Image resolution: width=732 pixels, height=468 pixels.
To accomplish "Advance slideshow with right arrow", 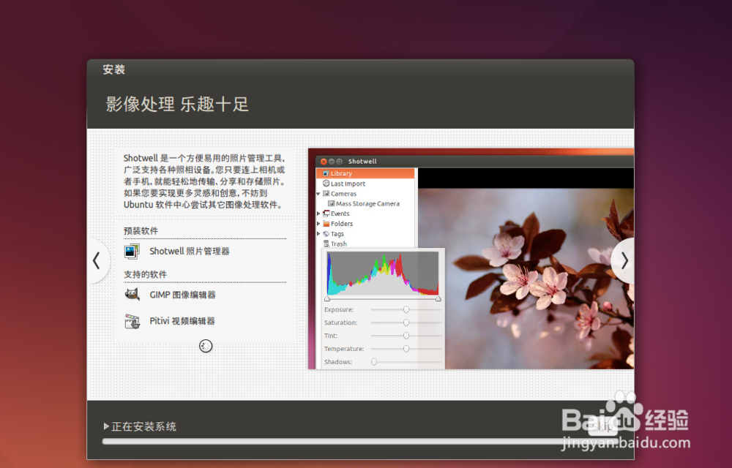I will pos(623,260).
